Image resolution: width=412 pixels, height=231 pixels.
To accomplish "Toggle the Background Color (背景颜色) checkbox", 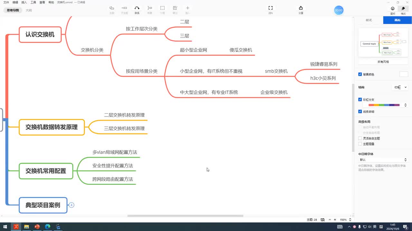I will pyautogui.click(x=360, y=74).
